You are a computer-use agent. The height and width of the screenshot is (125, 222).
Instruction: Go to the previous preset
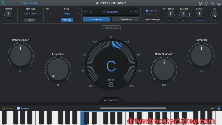coord(86,12)
